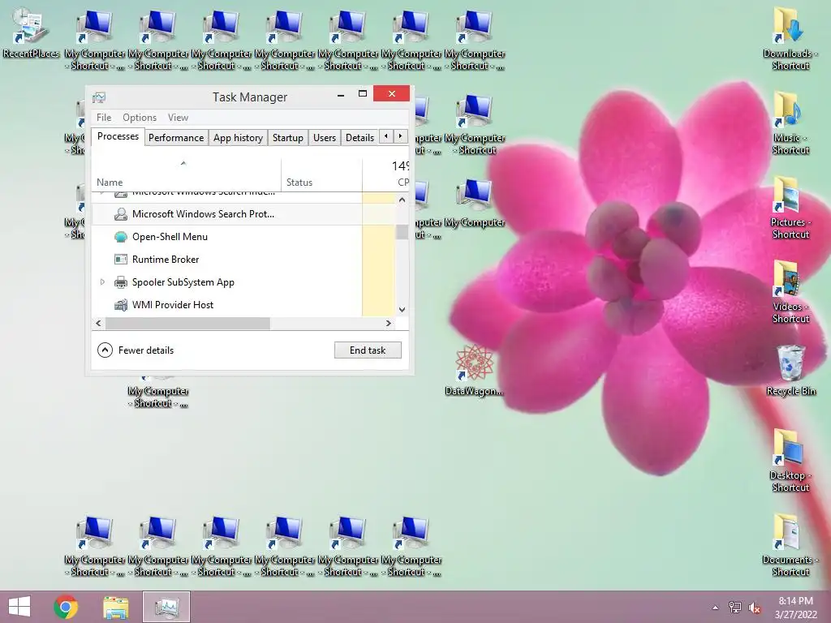Open File Explorer from the taskbar
This screenshot has width=831, height=623.
click(x=115, y=607)
